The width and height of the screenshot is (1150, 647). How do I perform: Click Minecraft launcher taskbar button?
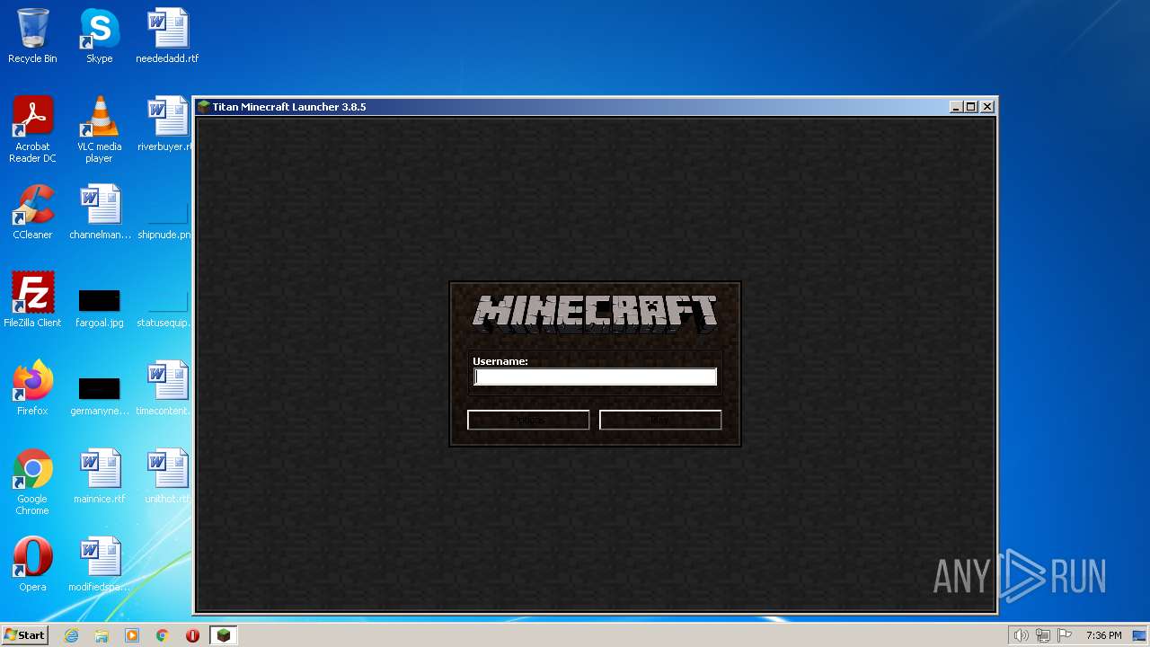224,635
